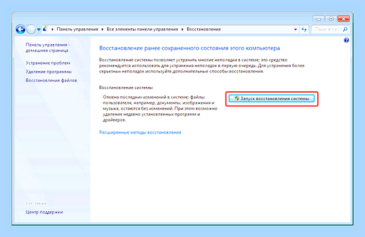
Task: Click the Восстановление breadcrumb item
Action: click(204, 29)
